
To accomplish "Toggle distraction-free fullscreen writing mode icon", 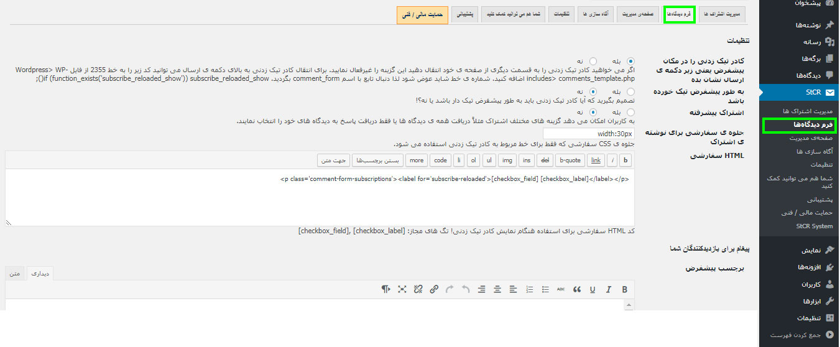I will click(402, 289).
